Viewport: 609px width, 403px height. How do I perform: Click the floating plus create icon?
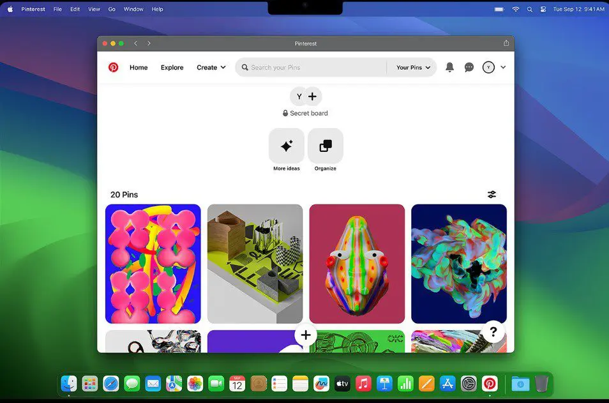click(x=305, y=335)
